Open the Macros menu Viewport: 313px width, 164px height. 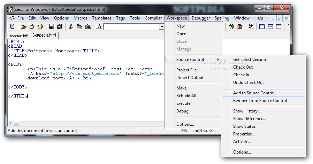(x=80, y=18)
